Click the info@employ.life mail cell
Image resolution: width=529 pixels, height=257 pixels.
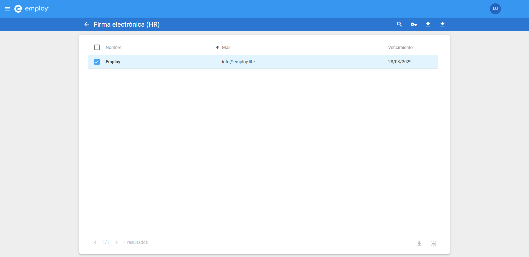[238, 62]
